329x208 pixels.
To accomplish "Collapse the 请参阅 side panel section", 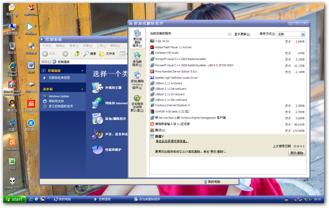I will pos(82,89).
